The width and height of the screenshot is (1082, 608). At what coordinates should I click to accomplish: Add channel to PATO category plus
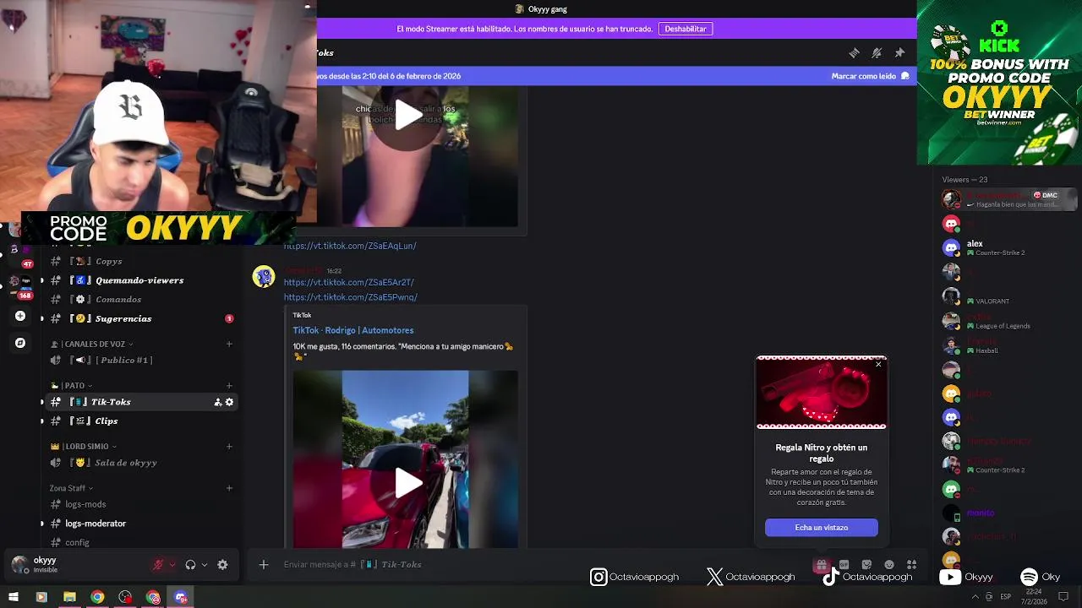[229, 386]
